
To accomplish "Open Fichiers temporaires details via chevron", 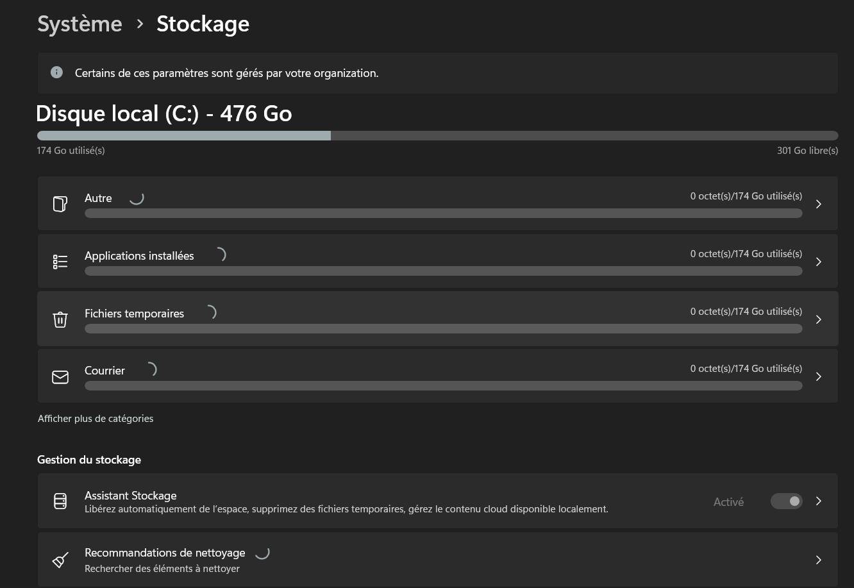I will tap(819, 319).
